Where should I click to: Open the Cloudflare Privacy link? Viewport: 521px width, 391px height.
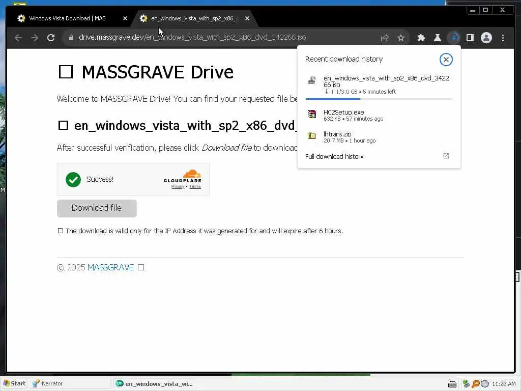pyautogui.click(x=178, y=186)
